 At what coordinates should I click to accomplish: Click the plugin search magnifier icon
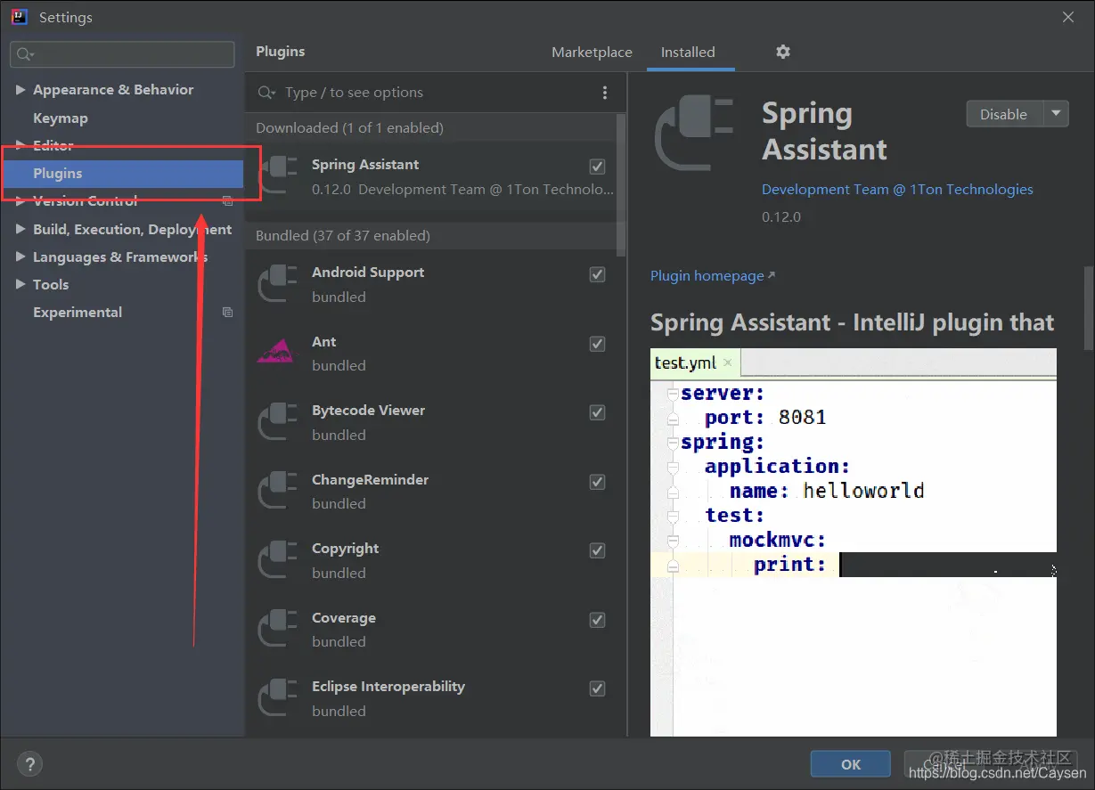266,93
